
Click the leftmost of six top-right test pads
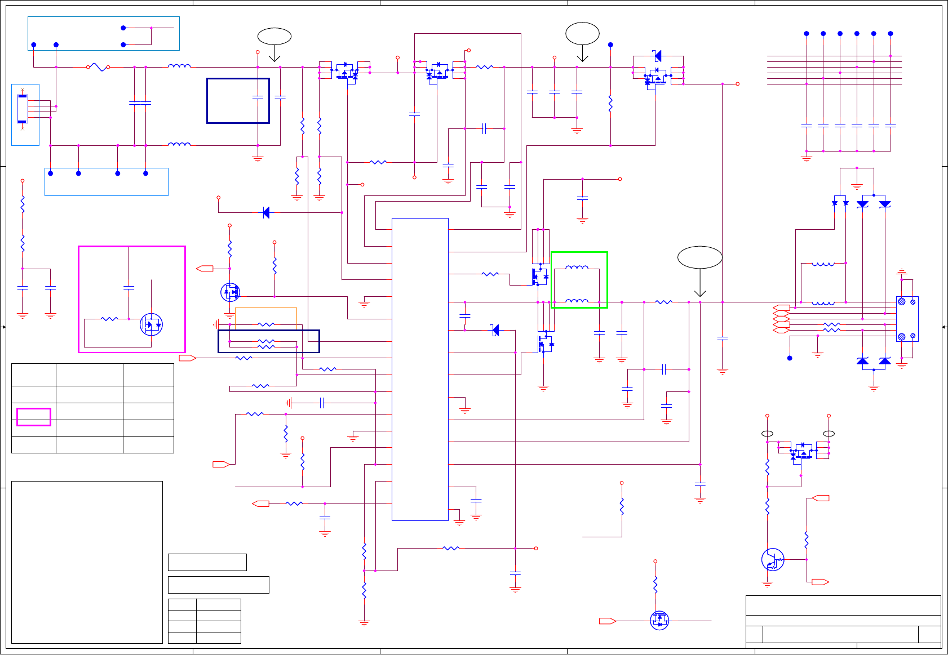click(807, 34)
